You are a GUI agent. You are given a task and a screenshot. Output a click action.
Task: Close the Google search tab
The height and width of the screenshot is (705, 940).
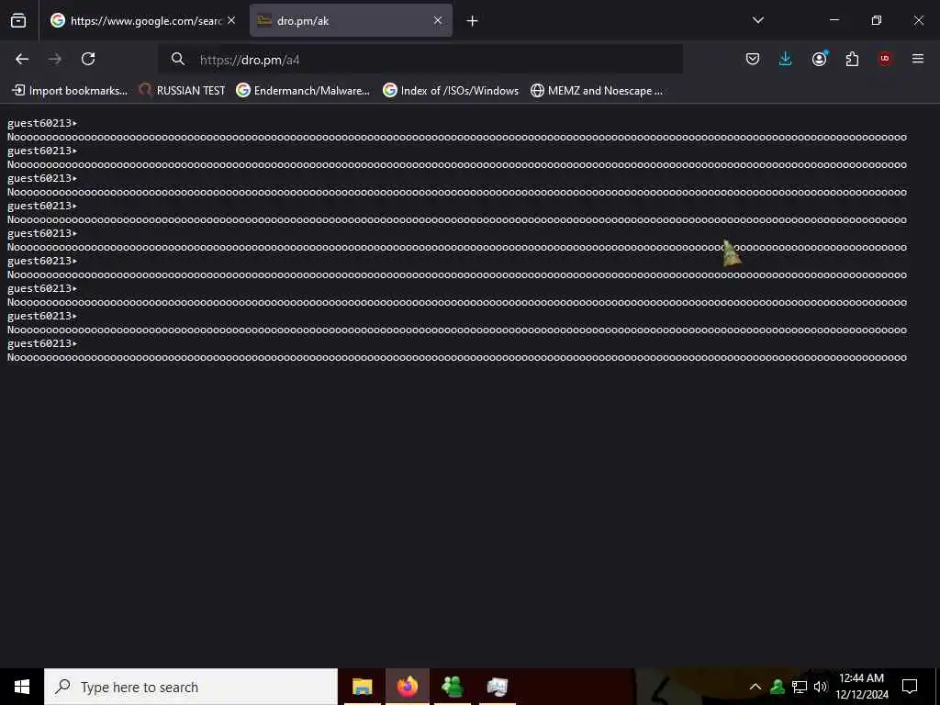pyautogui.click(x=231, y=21)
